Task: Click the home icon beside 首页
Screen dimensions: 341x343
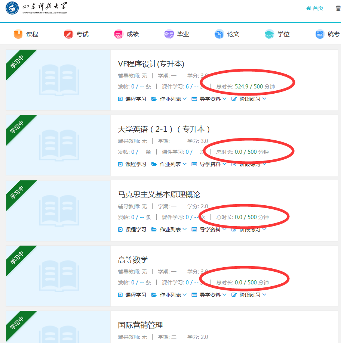Action: (x=308, y=7)
